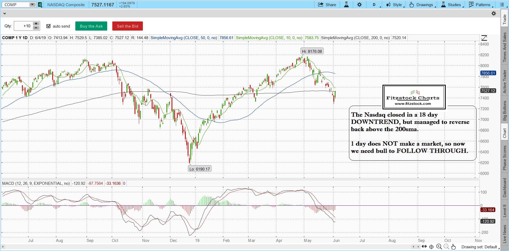Uncheck the auto send checkbox
509x251 pixels.
49,26
